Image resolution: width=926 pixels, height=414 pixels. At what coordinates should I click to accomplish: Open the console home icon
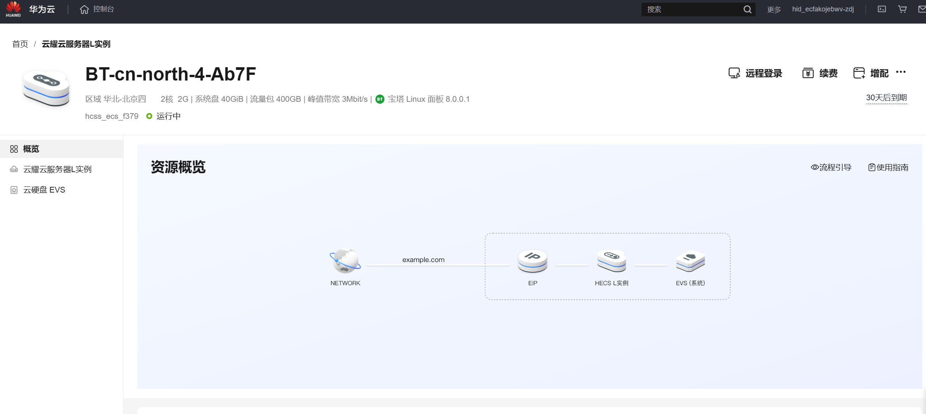tap(84, 9)
